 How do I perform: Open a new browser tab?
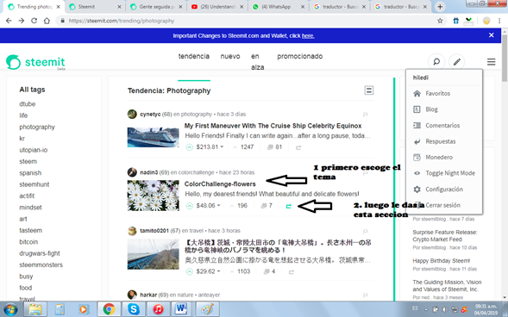coord(440,7)
